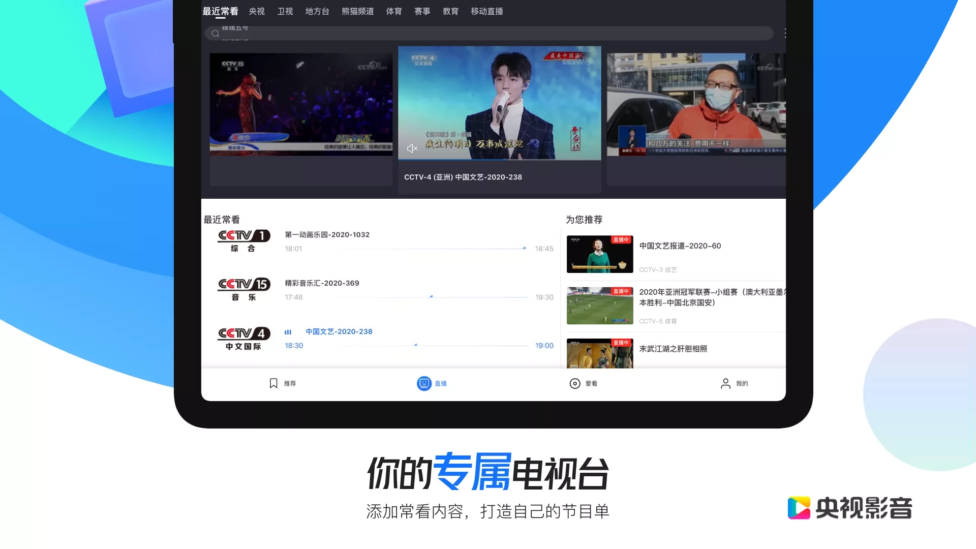
Task: Focus the top search bar field
Action: (x=489, y=34)
